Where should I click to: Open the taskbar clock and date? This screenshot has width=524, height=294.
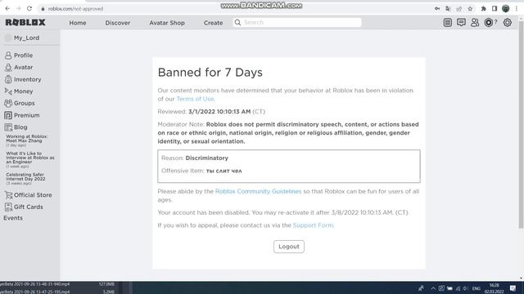click(x=495, y=288)
